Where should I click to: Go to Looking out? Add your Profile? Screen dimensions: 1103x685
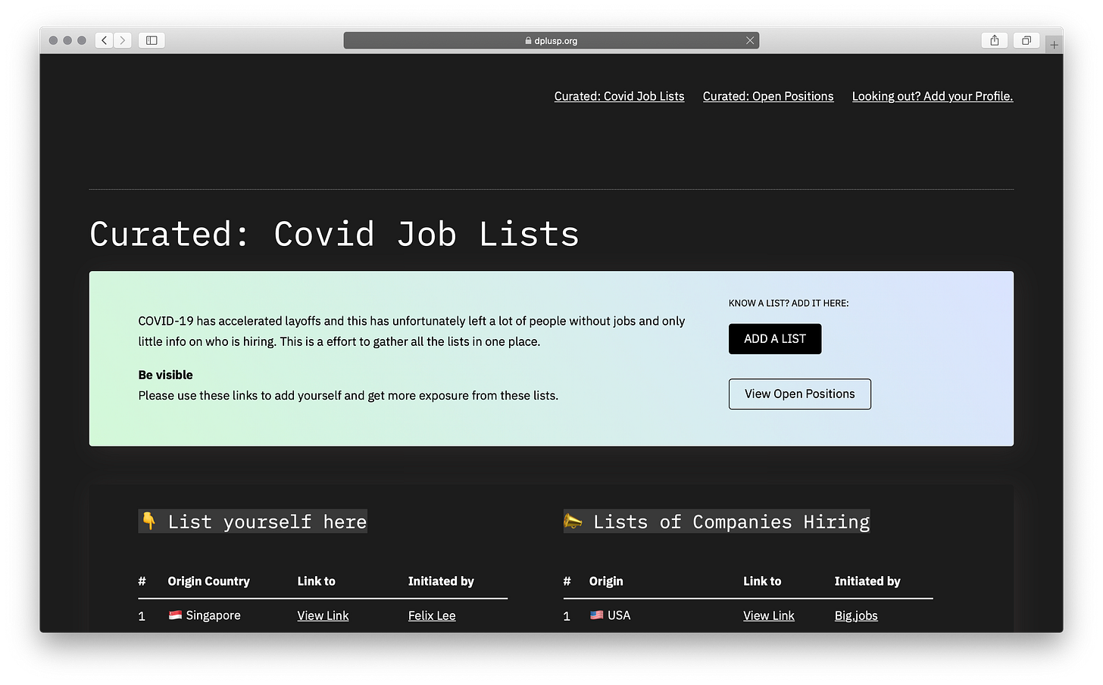tap(932, 96)
